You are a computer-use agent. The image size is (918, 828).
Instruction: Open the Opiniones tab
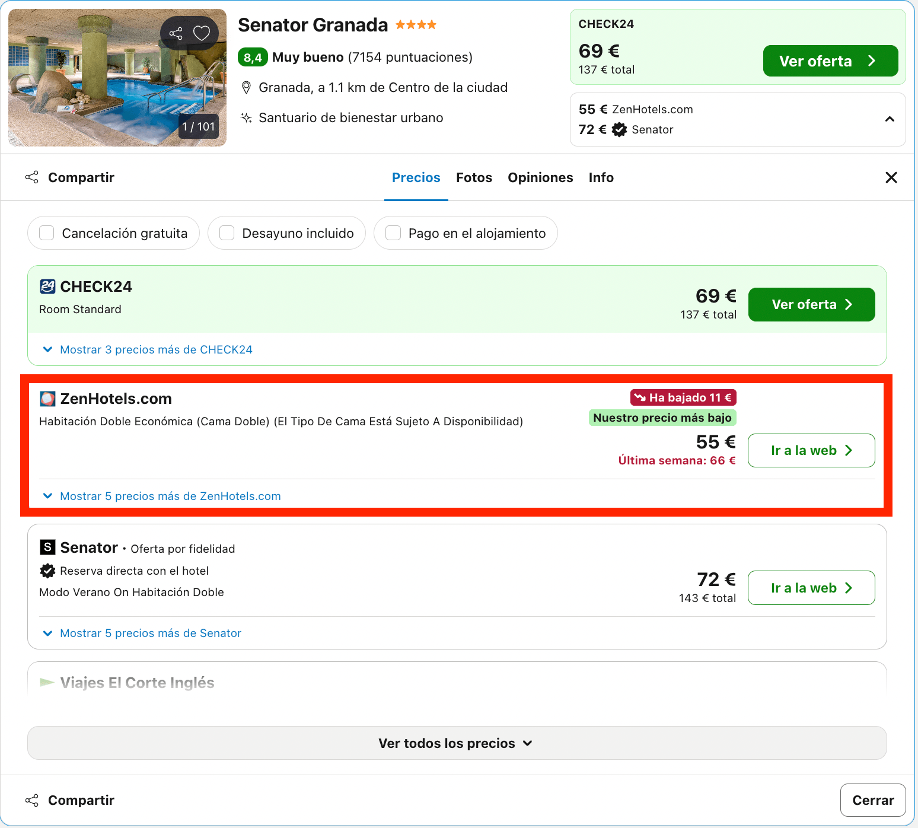(x=540, y=177)
